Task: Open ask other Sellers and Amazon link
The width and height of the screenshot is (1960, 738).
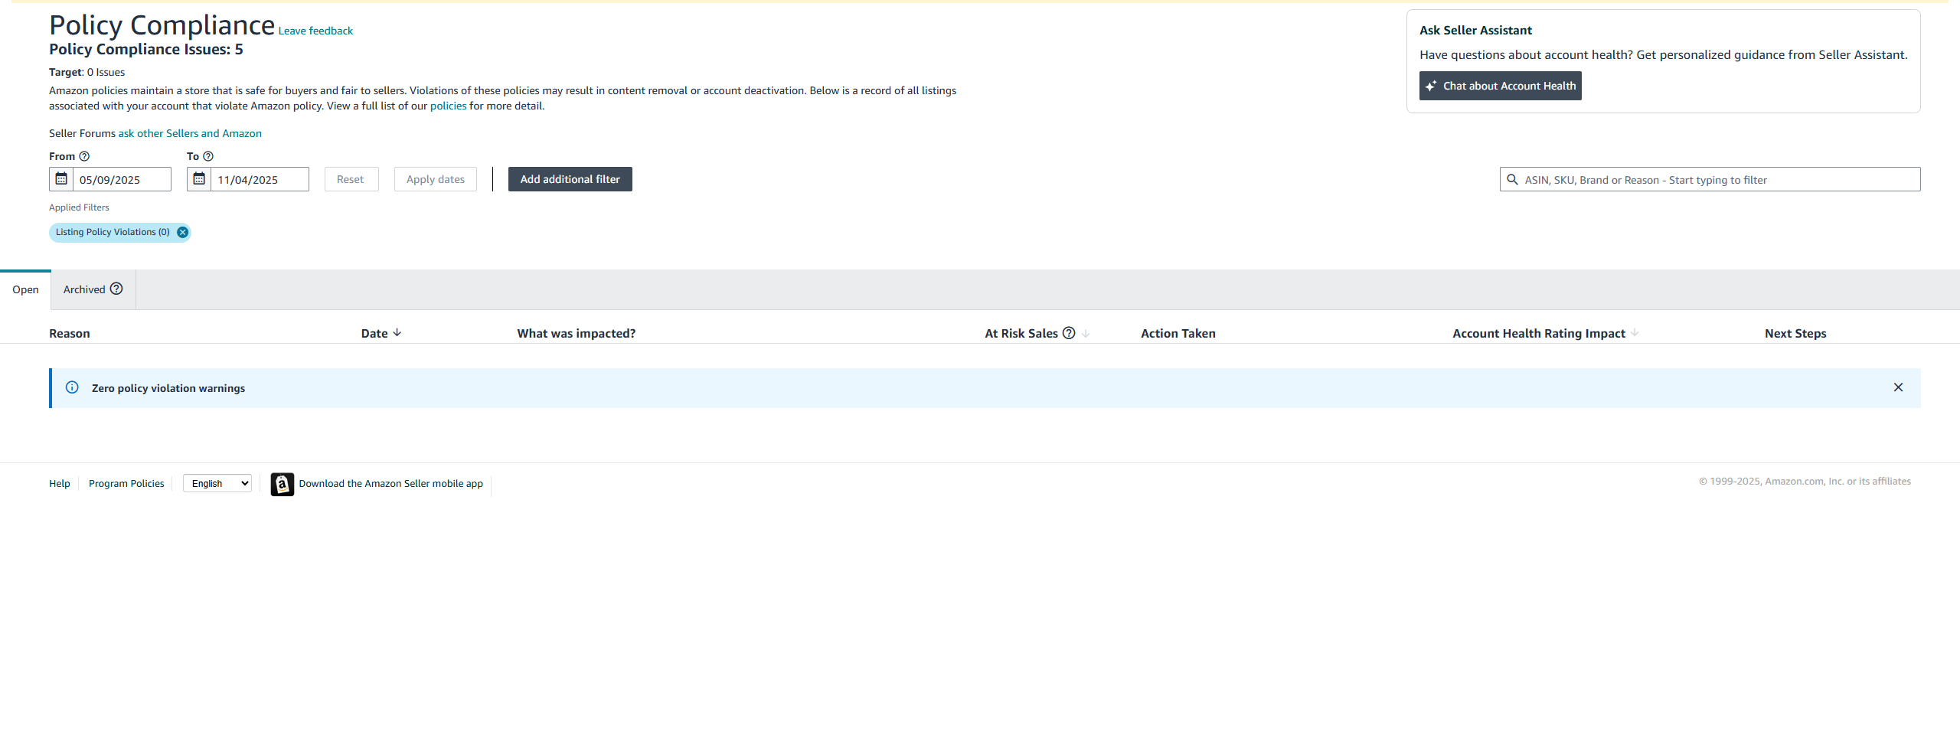Action: click(x=190, y=133)
